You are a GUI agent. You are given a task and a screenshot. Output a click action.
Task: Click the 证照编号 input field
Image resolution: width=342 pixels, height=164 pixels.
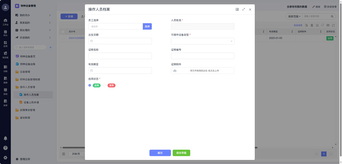(202, 56)
